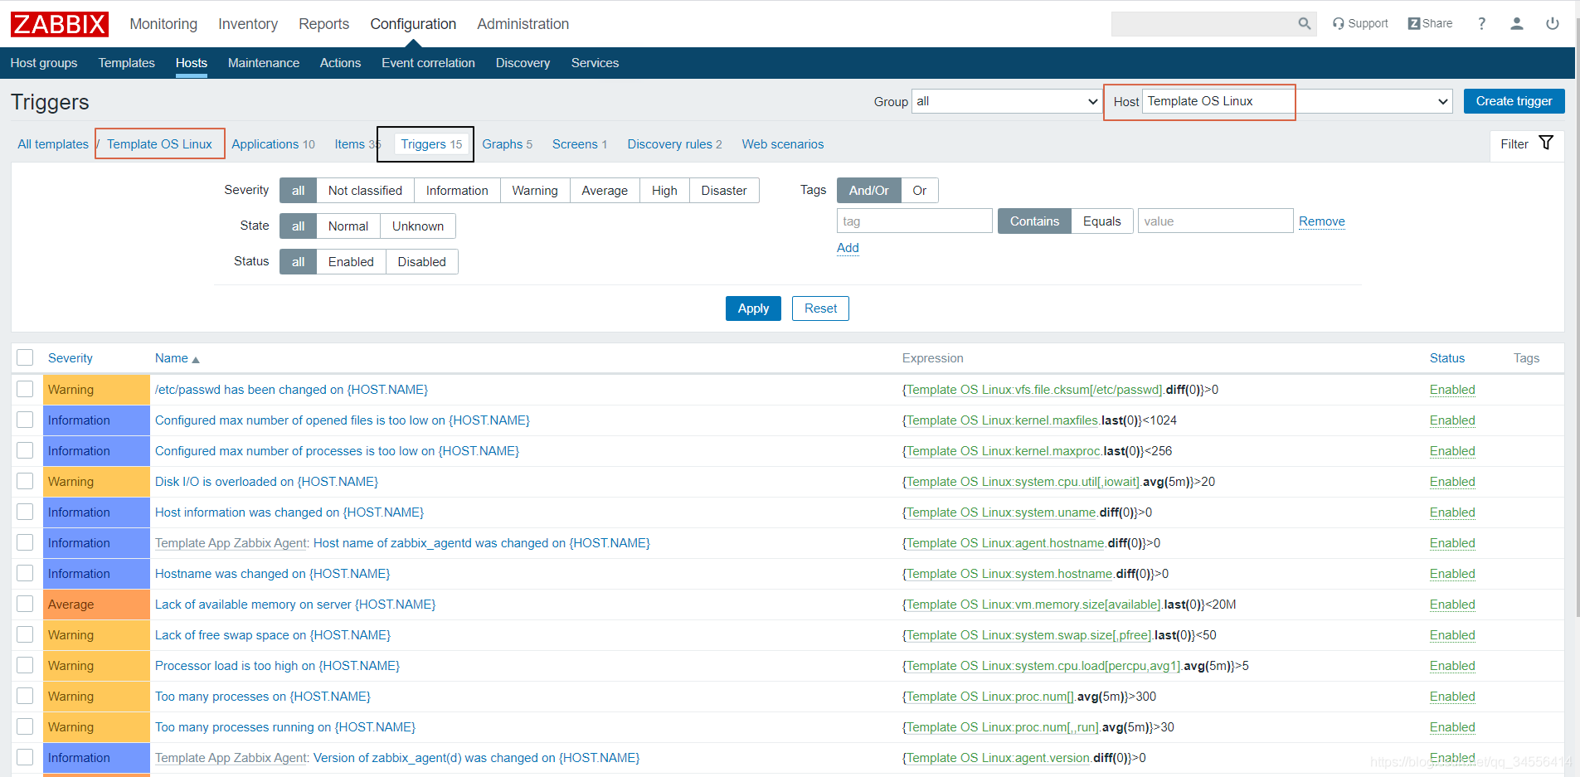Check the max opened files trigger row
The height and width of the screenshot is (777, 1580).
tap(25, 420)
